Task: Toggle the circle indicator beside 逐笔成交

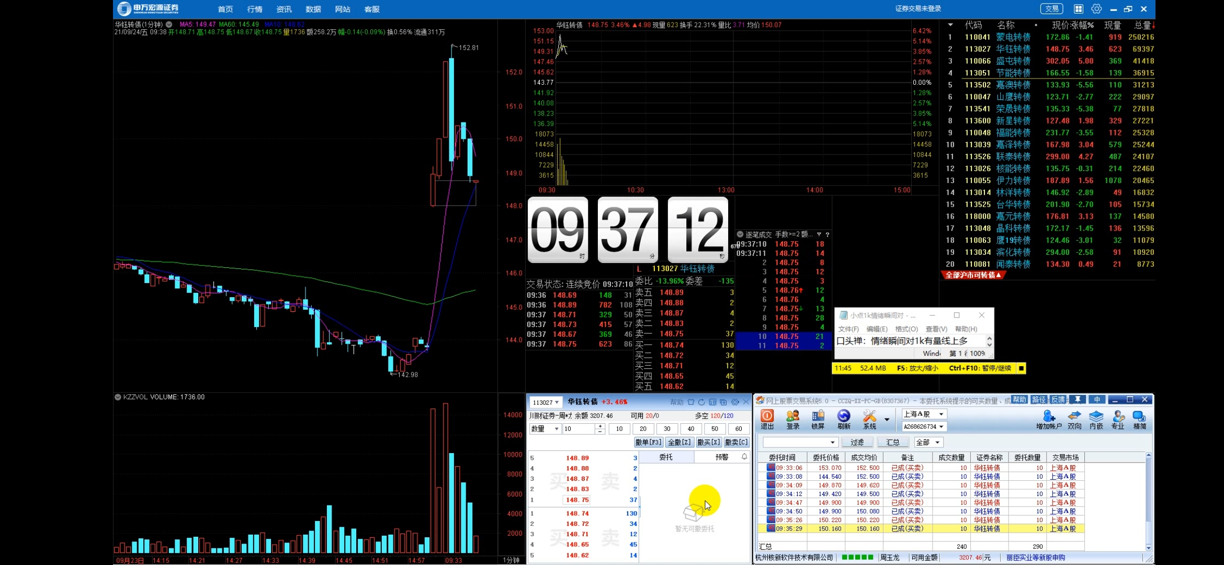Action: coord(740,234)
